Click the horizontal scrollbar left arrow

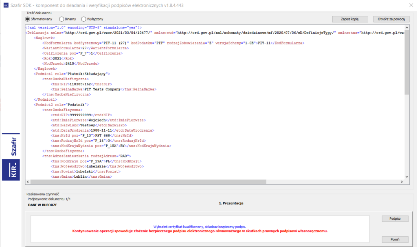[x=28, y=182]
